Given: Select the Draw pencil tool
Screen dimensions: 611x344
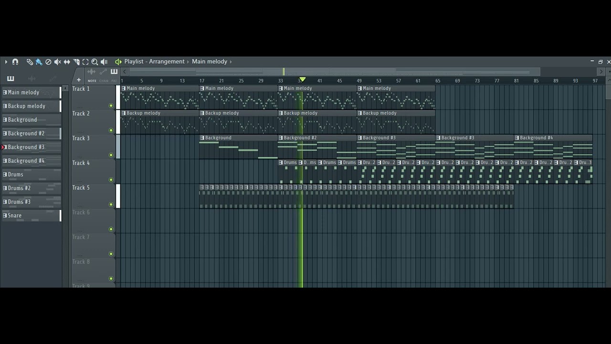Looking at the screenshot, I should [x=30, y=62].
